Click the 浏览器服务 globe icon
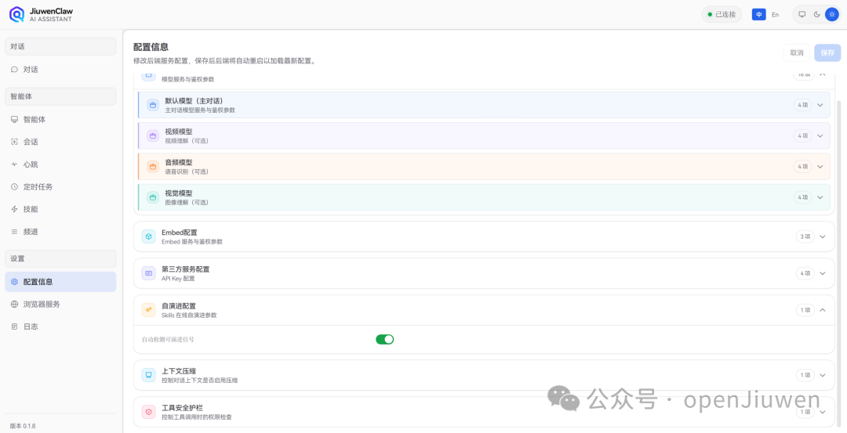The image size is (847, 433). pos(15,304)
